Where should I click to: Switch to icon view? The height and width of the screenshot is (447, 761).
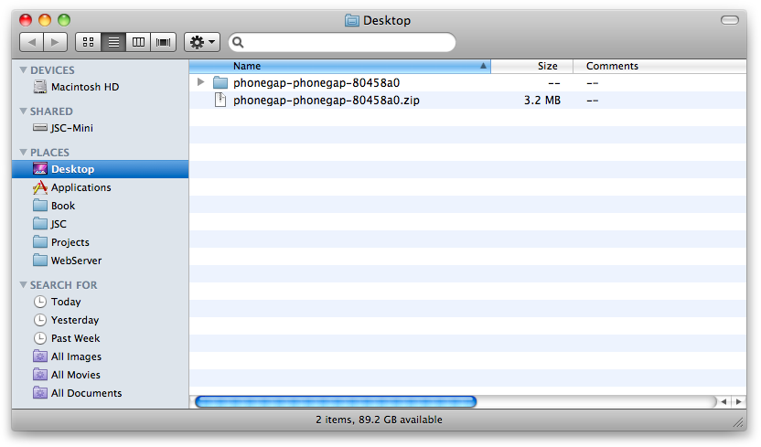(x=88, y=42)
